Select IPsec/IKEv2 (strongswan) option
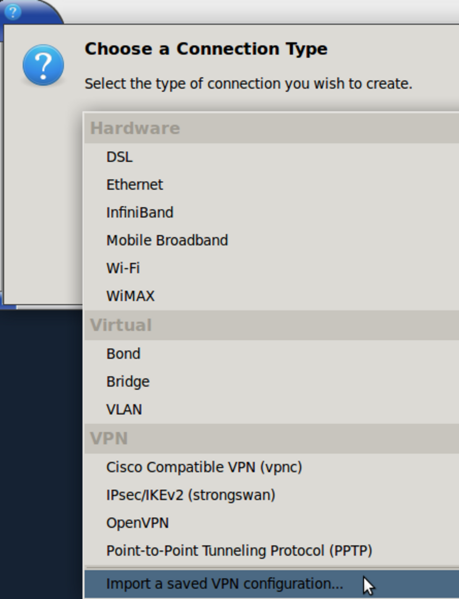459x599 pixels. (x=191, y=495)
